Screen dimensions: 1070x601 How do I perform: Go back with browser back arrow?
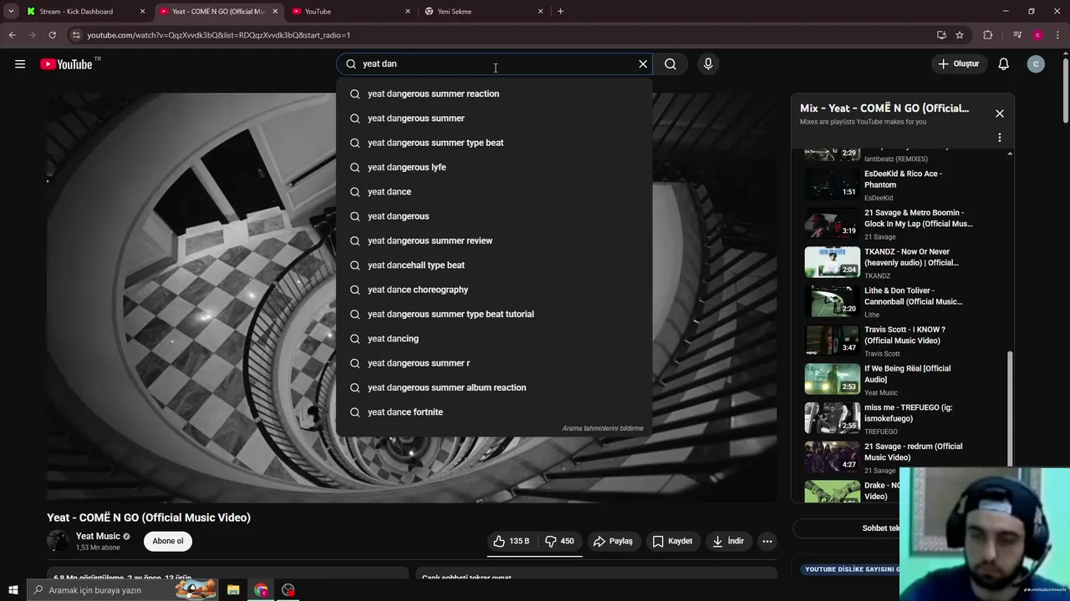pyautogui.click(x=12, y=35)
